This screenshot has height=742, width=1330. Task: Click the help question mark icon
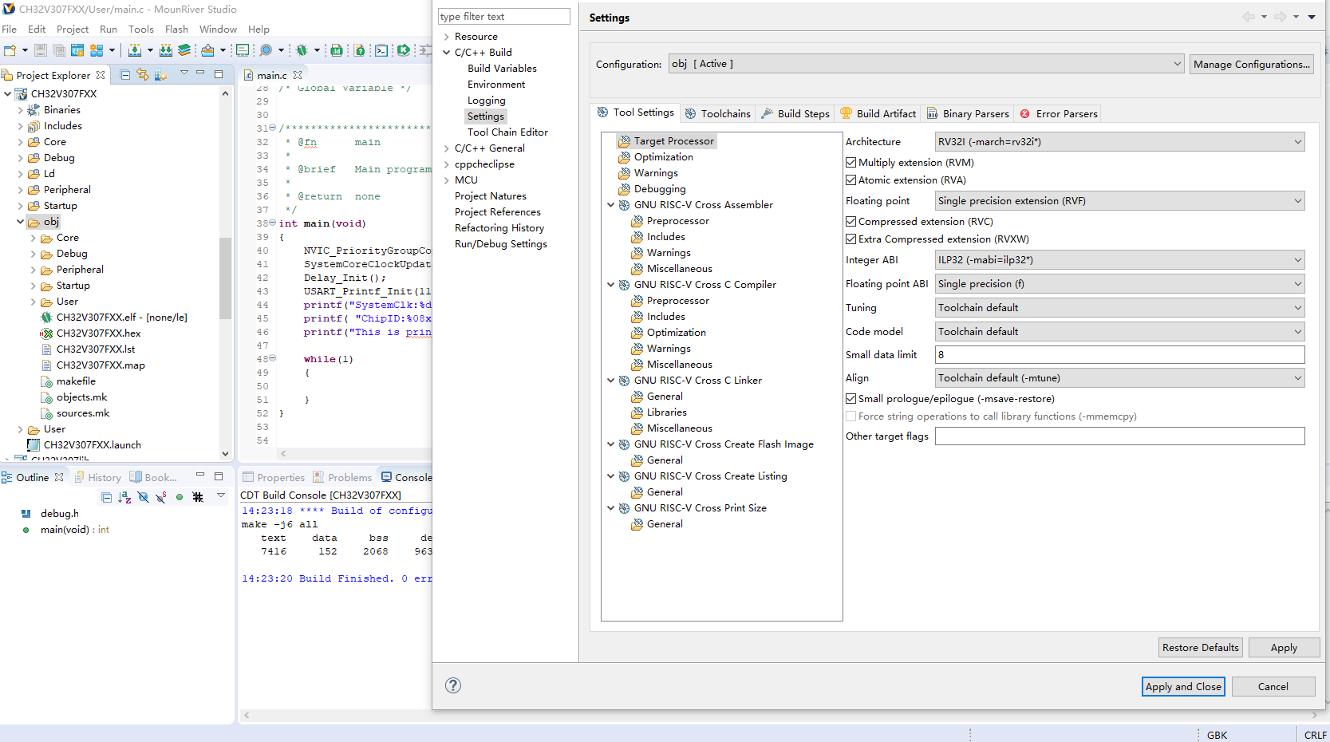coord(453,685)
